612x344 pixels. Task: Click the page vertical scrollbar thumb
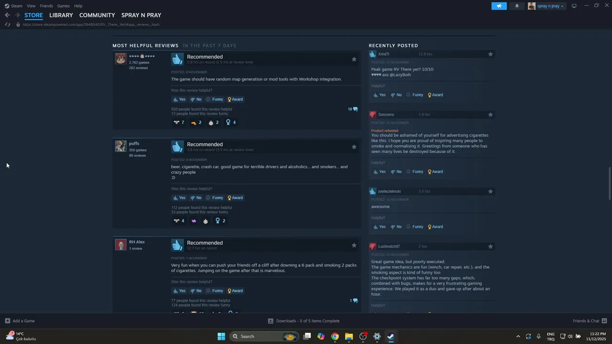click(609, 183)
